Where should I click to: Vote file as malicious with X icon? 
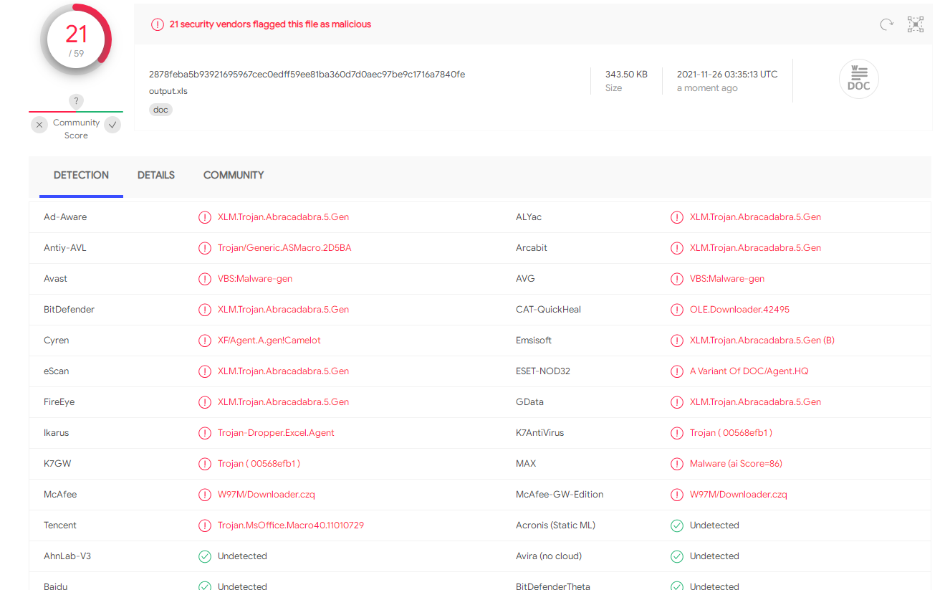[39, 125]
